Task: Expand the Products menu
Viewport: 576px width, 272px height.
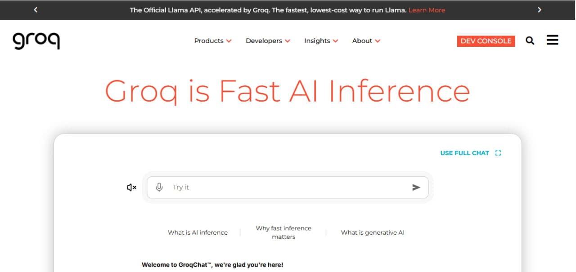Action: pyautogui.click(x=213, y=41)
